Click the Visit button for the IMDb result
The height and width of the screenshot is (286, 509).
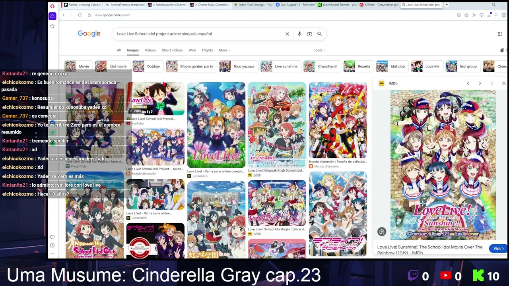(498, 249)
